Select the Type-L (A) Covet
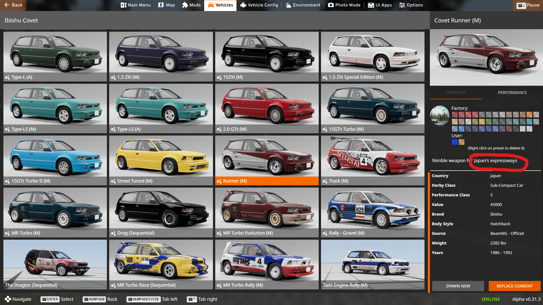 pyautogui.click(x=55, y=56)
